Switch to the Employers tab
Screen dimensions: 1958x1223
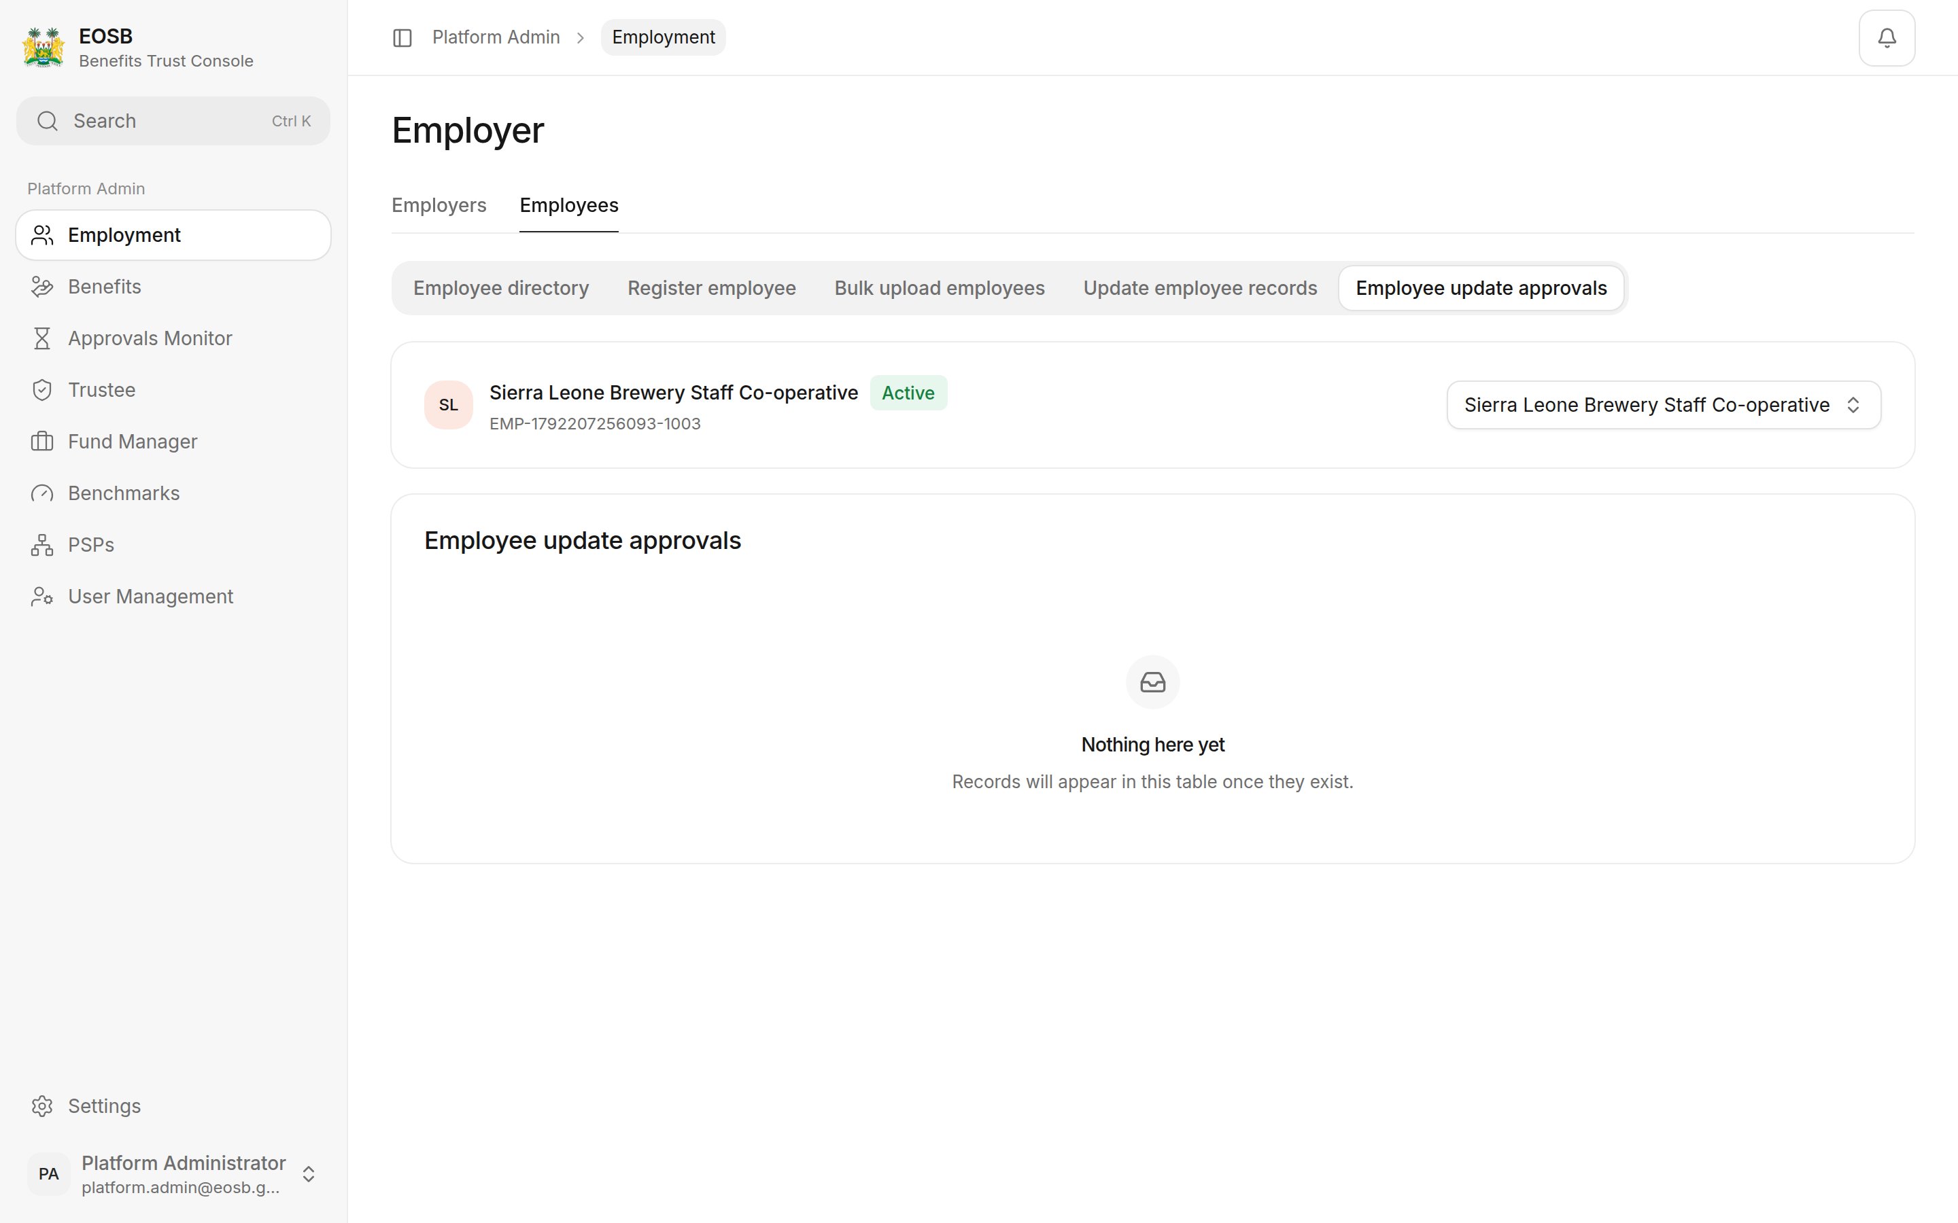(x=439, y=205)
